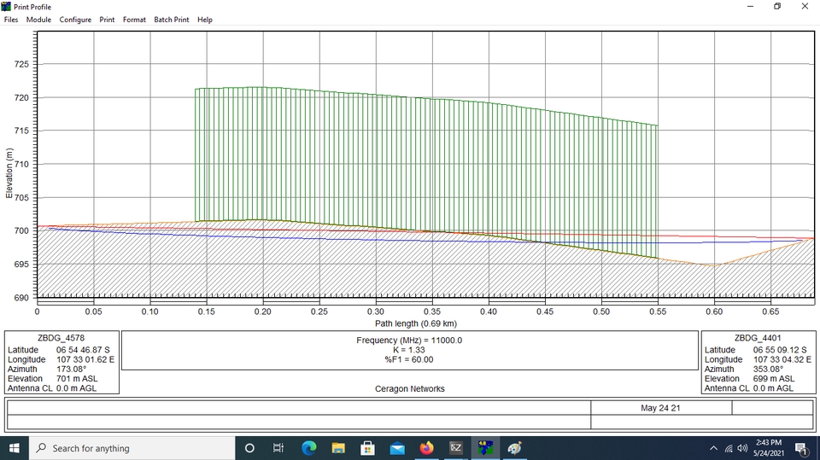
Task: Open the volume control tray icon
Action: 742,448
